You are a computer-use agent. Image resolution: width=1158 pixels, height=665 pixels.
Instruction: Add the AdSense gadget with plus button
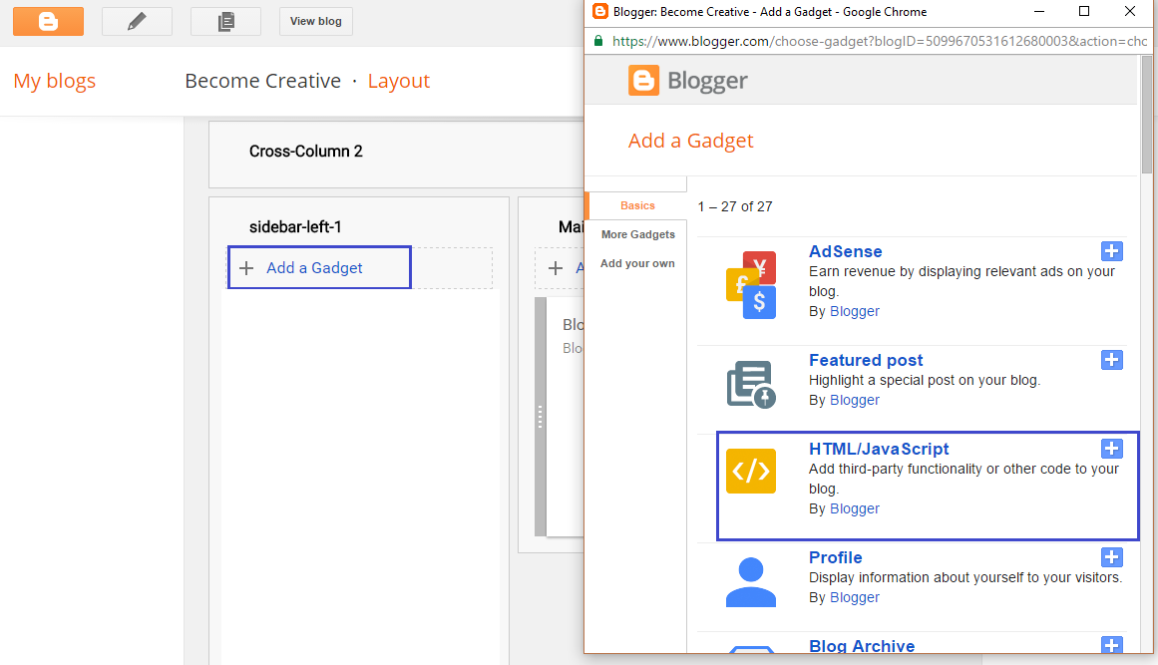(x=1111, y=251)
